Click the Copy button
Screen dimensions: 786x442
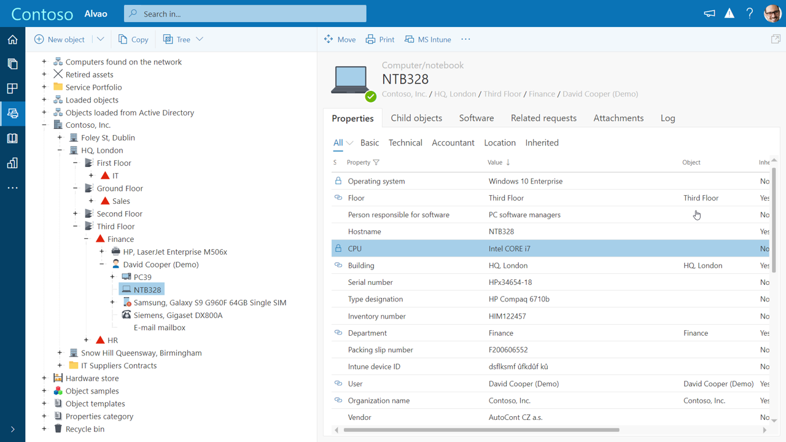pos(133,39)
